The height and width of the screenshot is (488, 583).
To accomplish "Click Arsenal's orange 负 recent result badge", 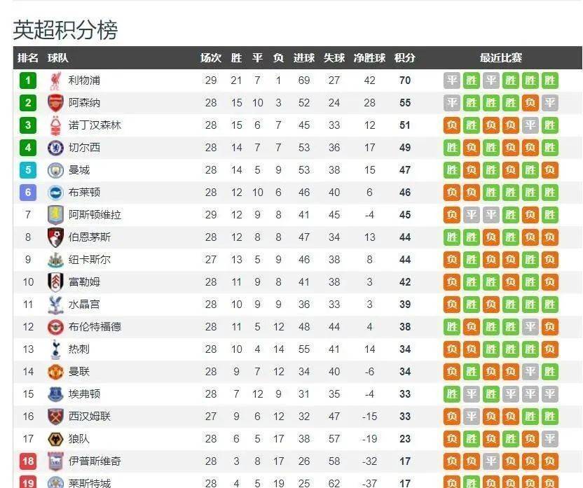I will (530, 103).
